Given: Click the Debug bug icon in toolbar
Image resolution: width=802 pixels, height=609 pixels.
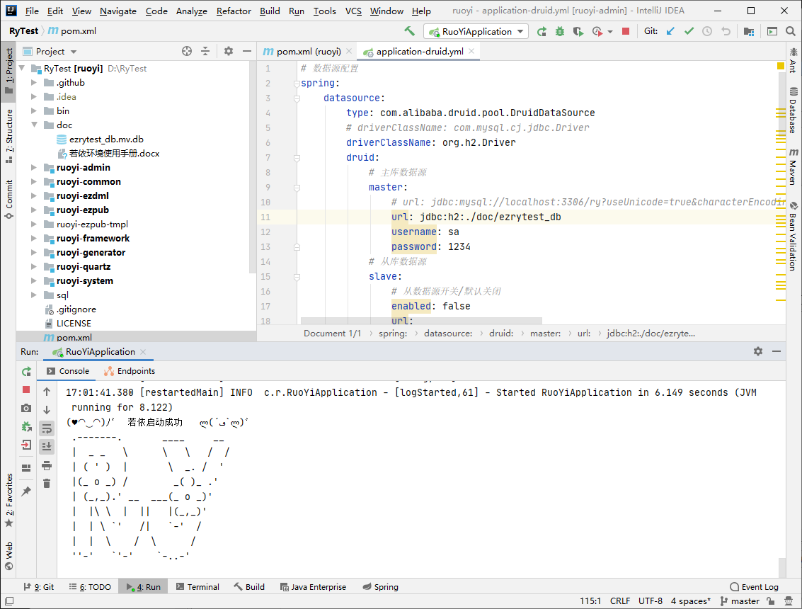Looking at the screenshot, I should click(560, 31).
